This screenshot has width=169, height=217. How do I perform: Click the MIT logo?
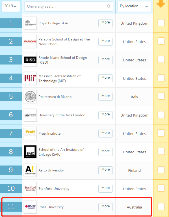click(30, 78)
